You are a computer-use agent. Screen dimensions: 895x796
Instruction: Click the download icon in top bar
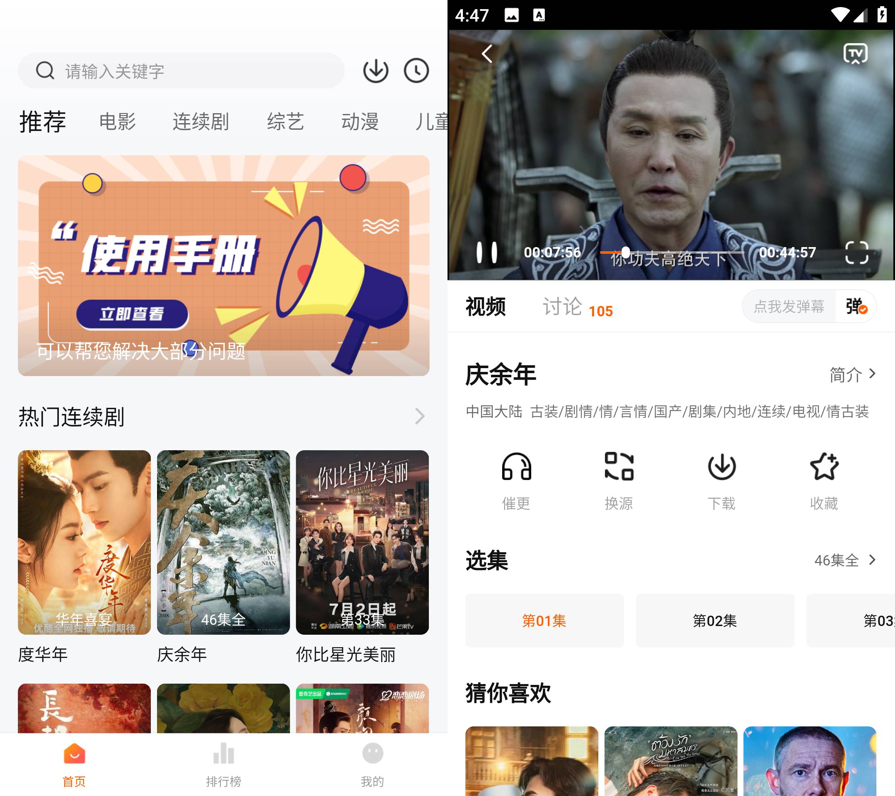pyautogui.click(x=375, y=70)
